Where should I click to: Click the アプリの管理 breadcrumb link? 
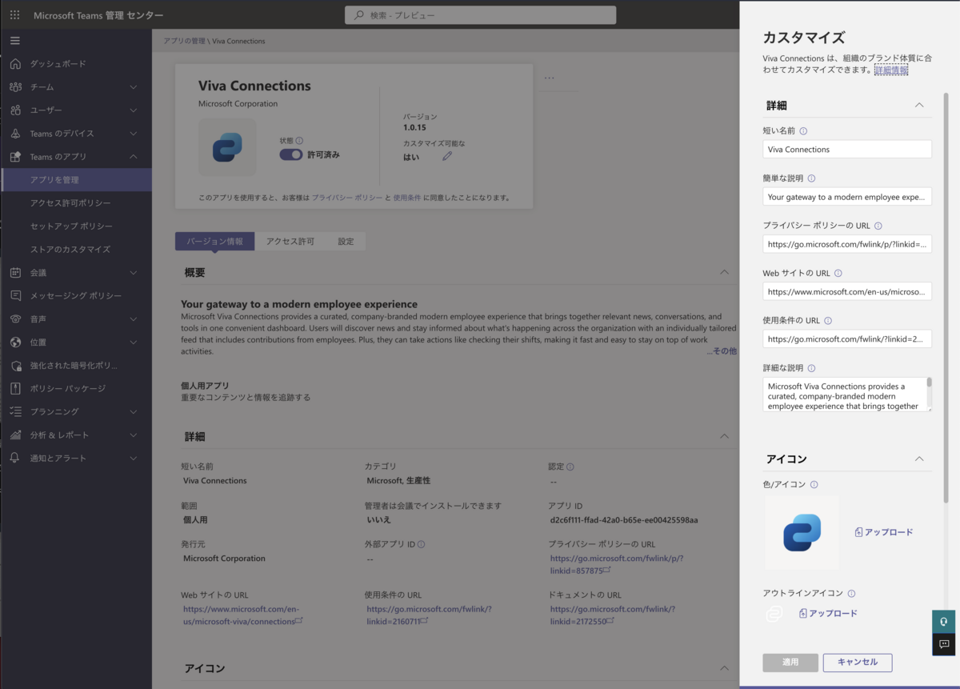point(183,41)
